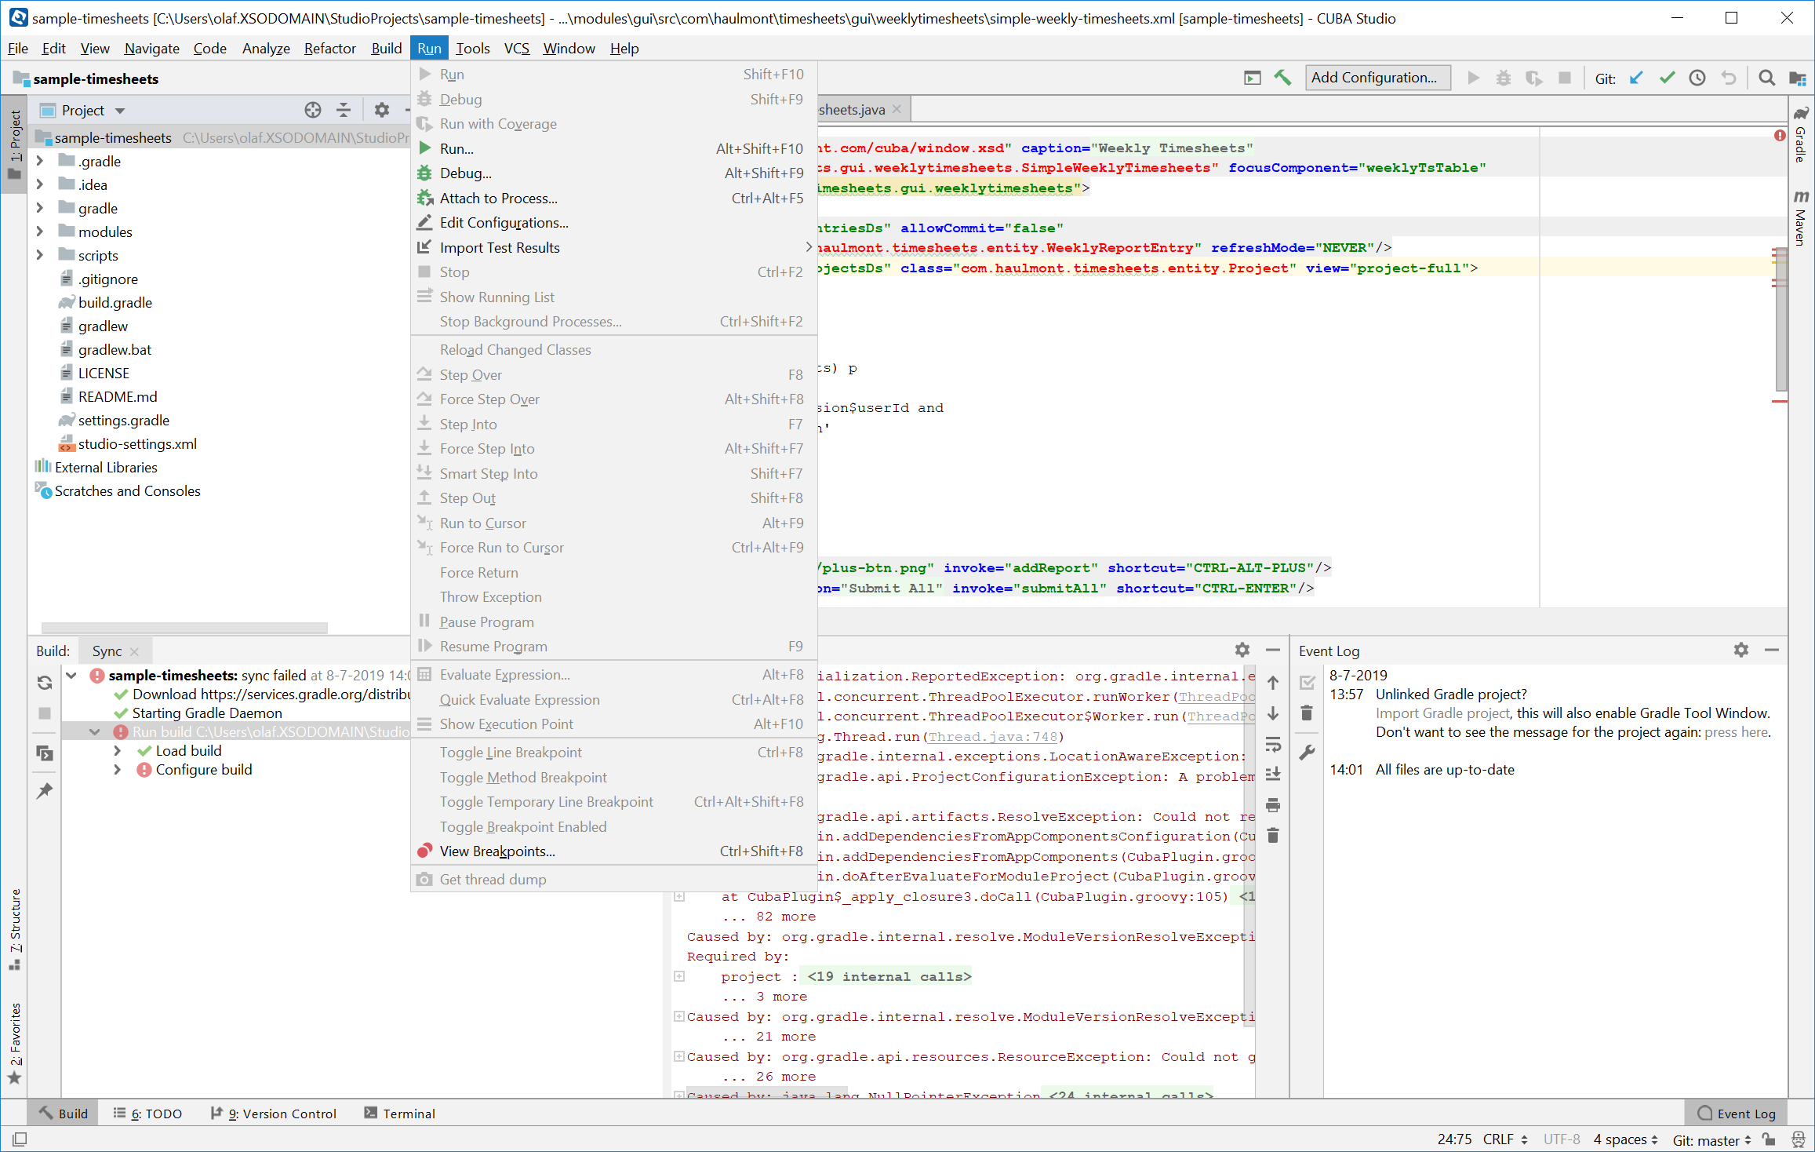Viewport: 1815px width, 1152px height.
Task: Click the Build panel reimport refresh icon
Action: coord(45,683)
